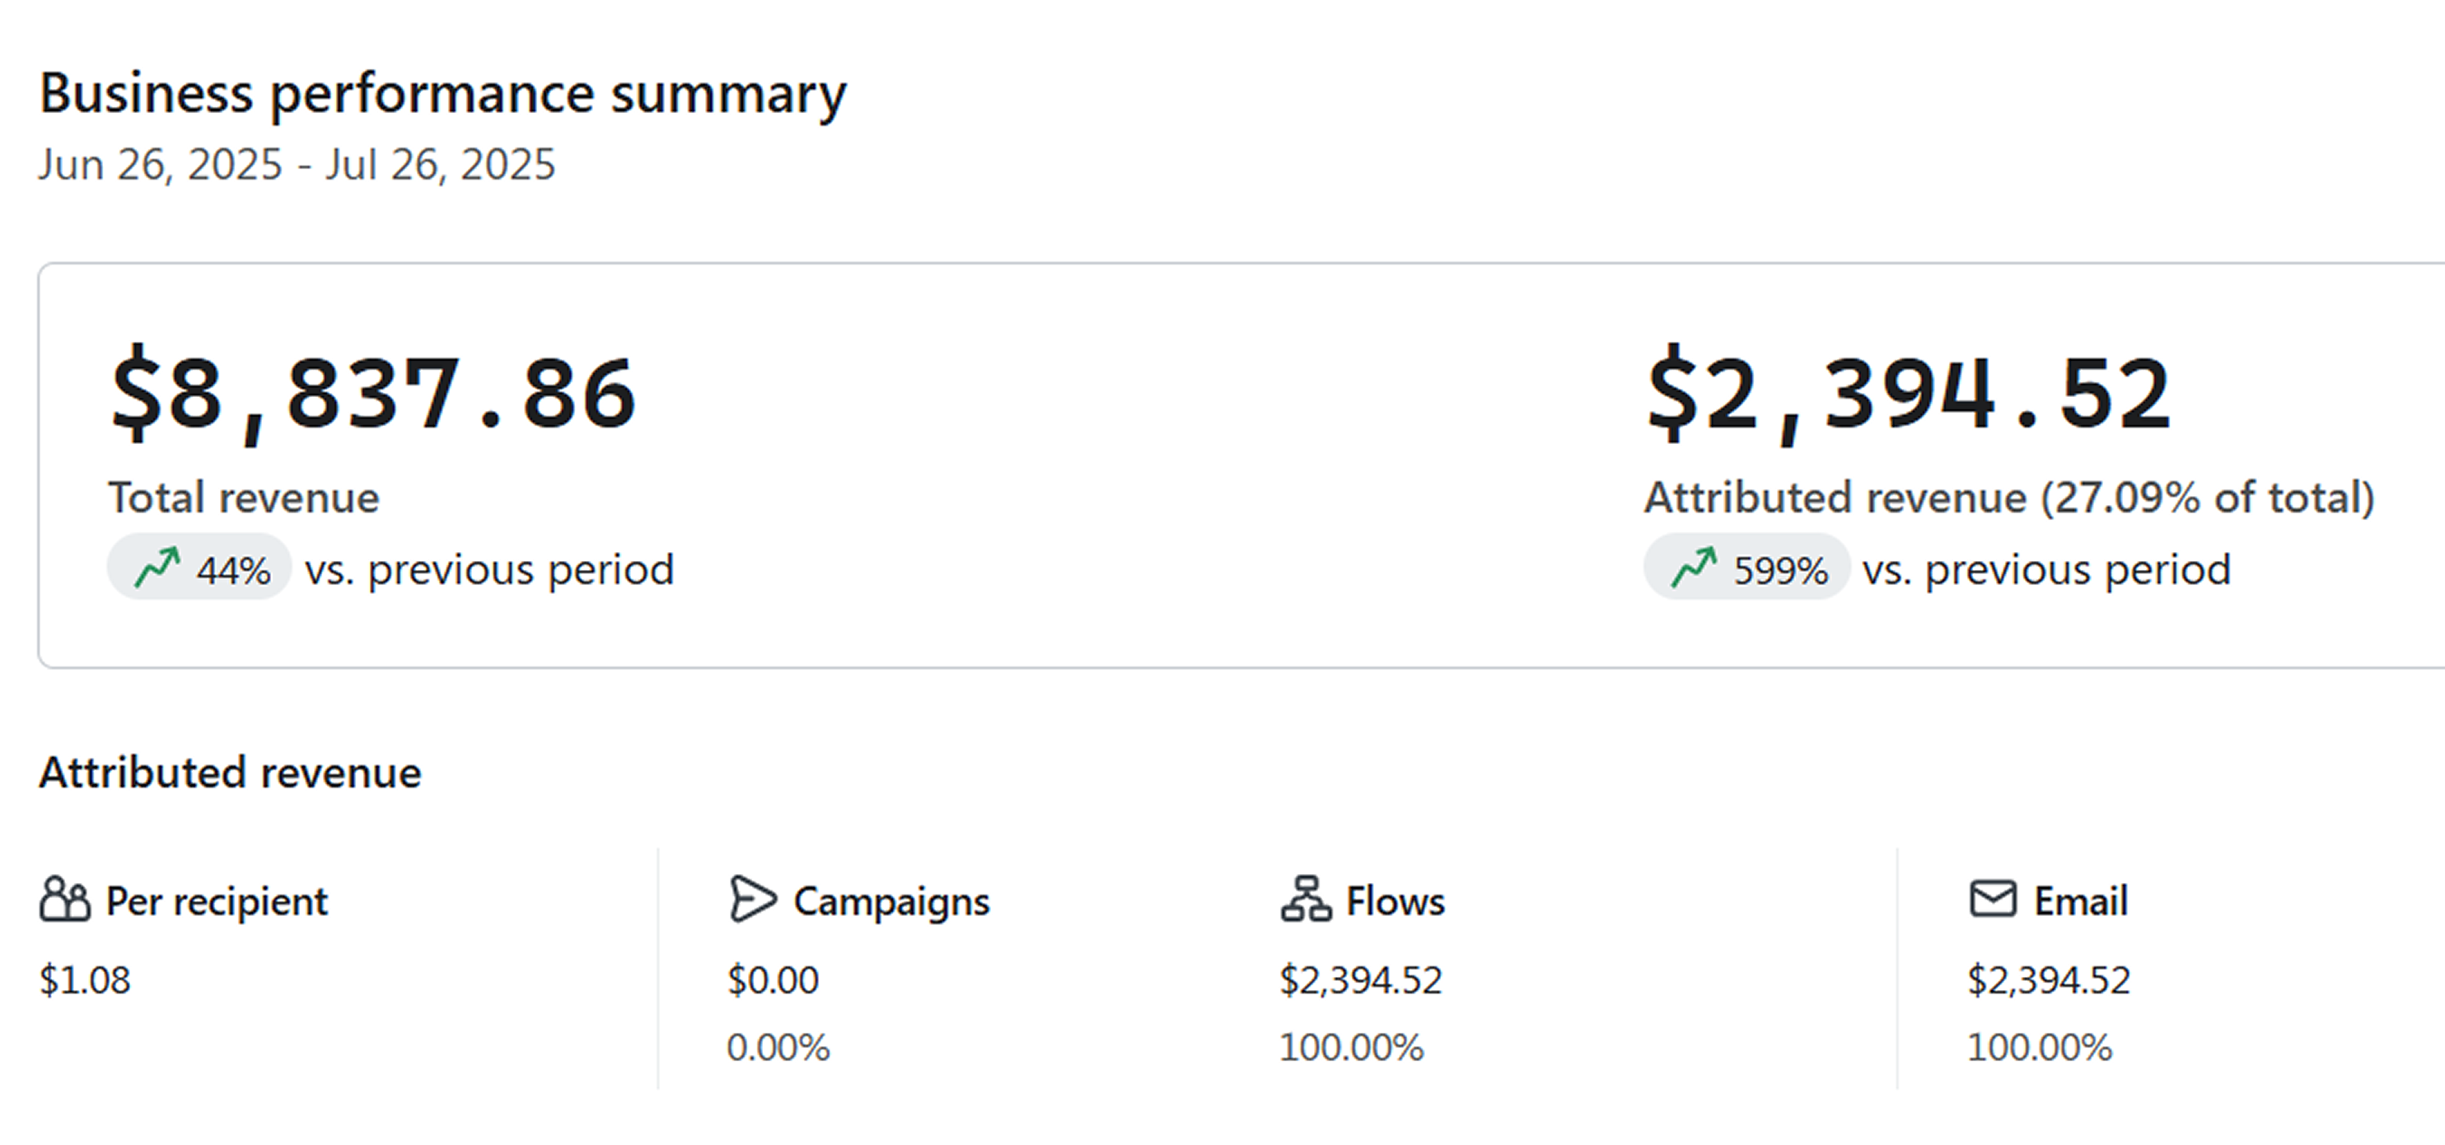Click the green trend arrow beside 44%
The image size is (2445, 1145).
157,568
